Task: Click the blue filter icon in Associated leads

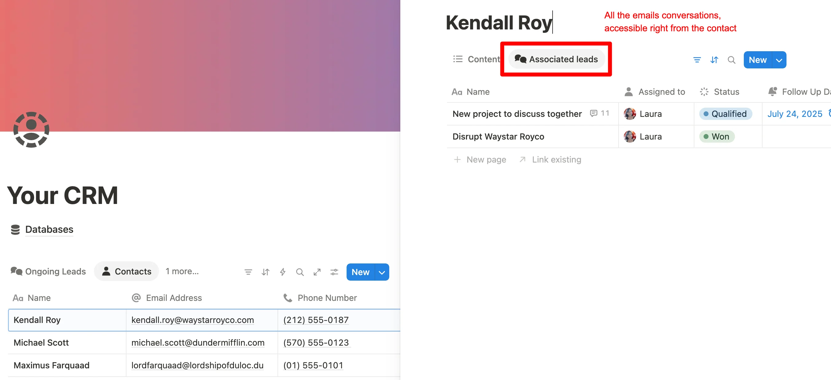Action: 697,60
